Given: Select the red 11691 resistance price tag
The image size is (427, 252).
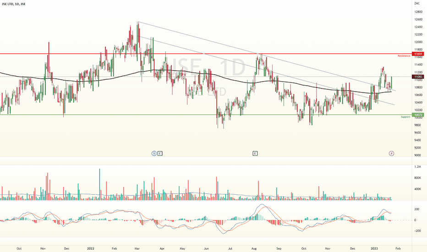Looking at the screenshot, I should [x=418, y=54].
